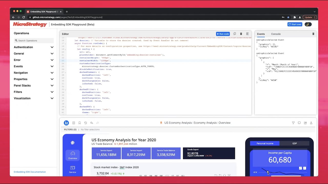This screenshot has width=328, height=184.
Task: Click the Search Operations field
Action: [x=34, y=41]
